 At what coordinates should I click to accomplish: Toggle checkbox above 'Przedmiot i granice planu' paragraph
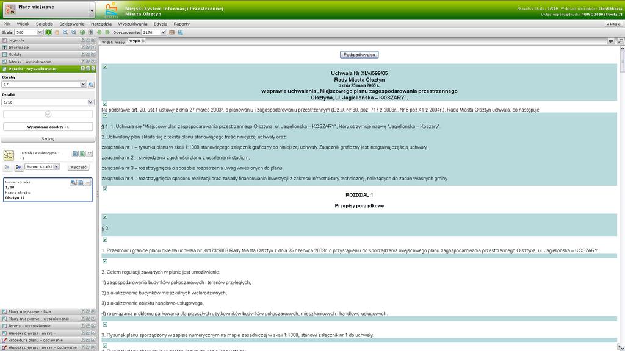pyautogui.click(x=105, y=240)
